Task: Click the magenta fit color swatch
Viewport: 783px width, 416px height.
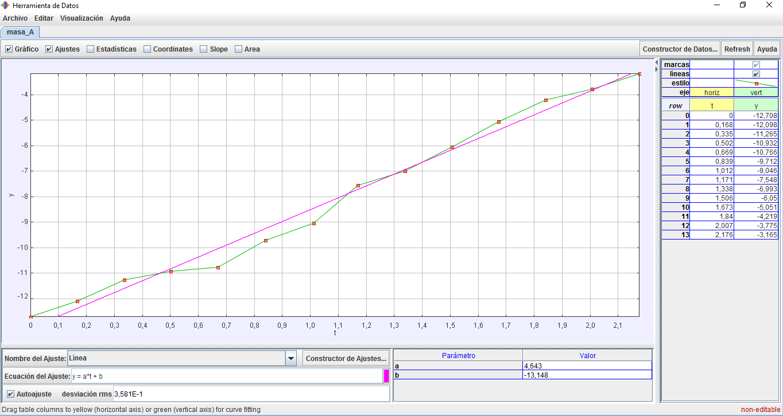Action: 386,376
